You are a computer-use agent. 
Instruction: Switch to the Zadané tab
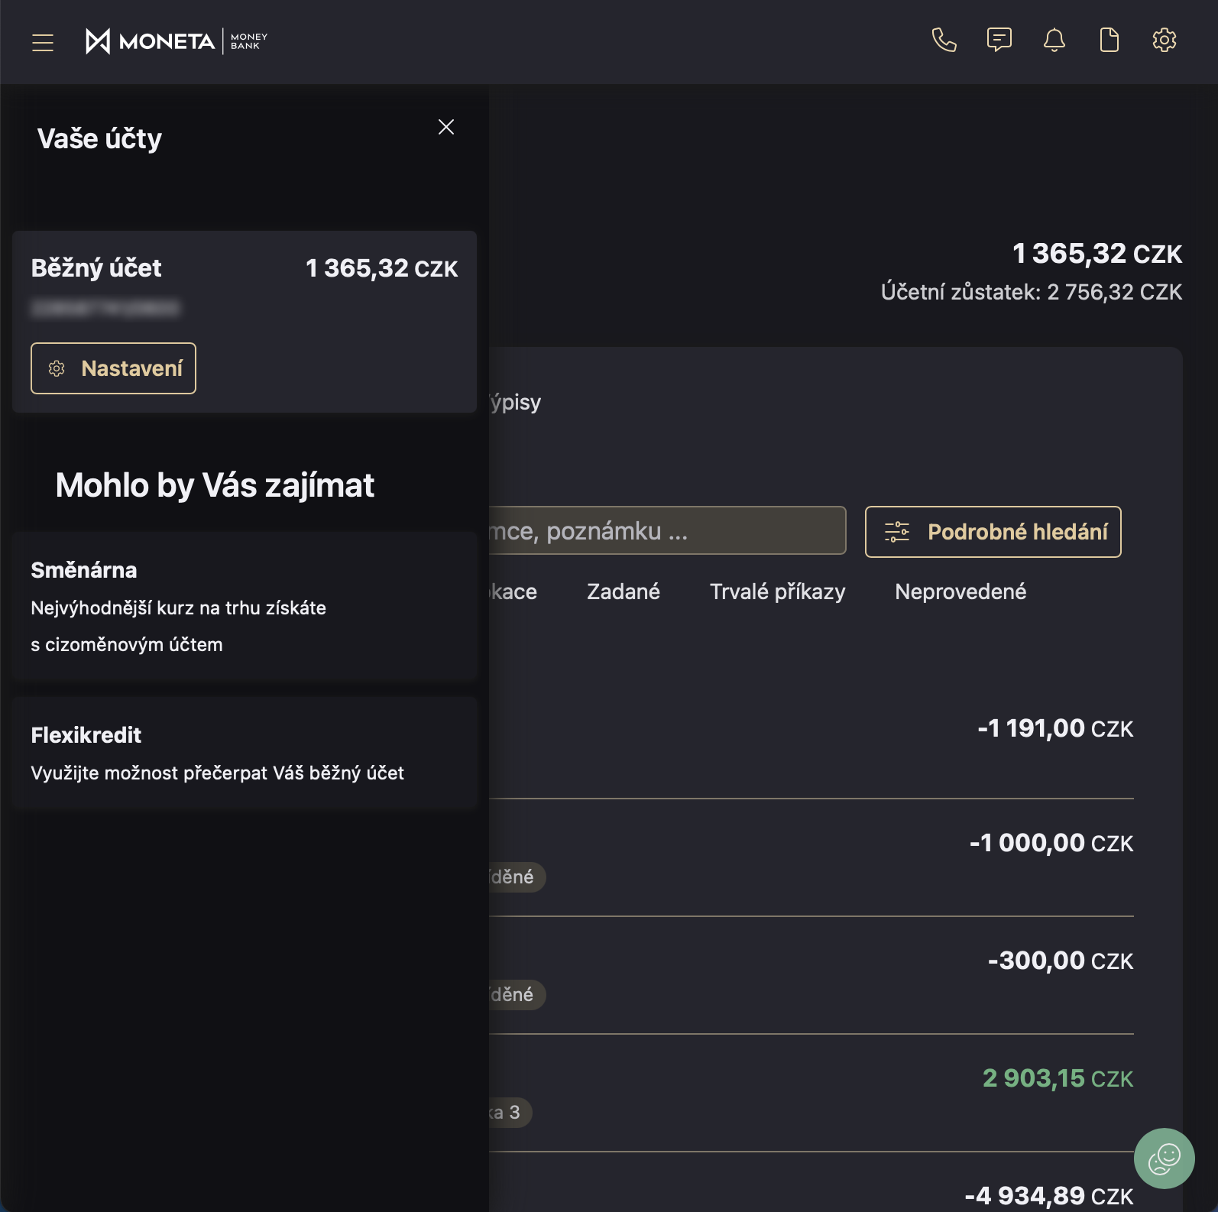point(623,591)
